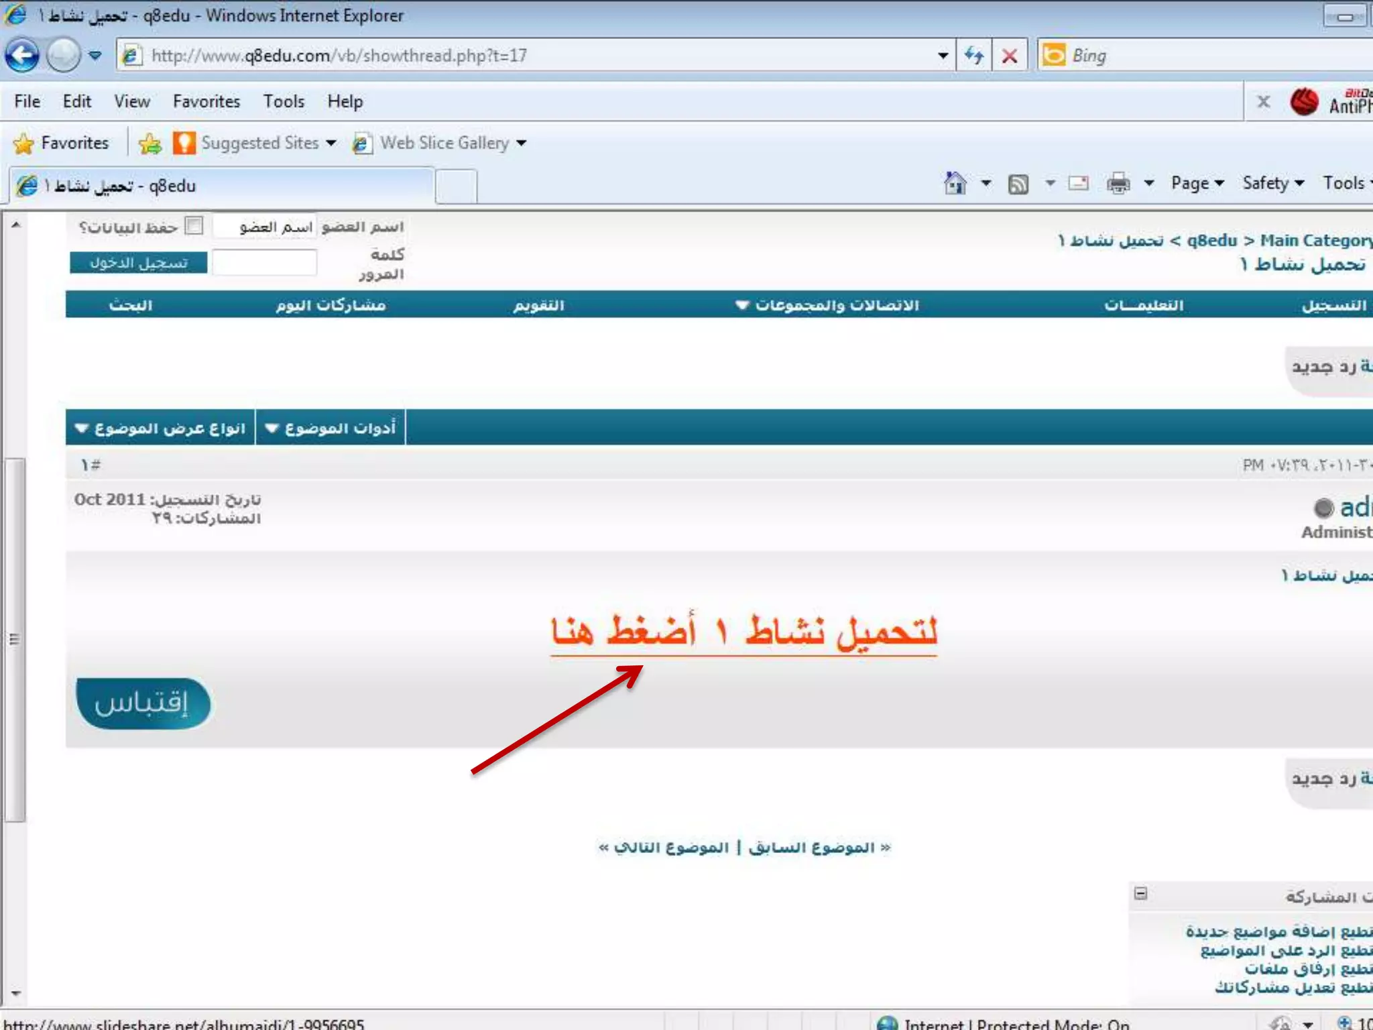
Task: Click the Read Mail icon
Action: point(1078,183)
